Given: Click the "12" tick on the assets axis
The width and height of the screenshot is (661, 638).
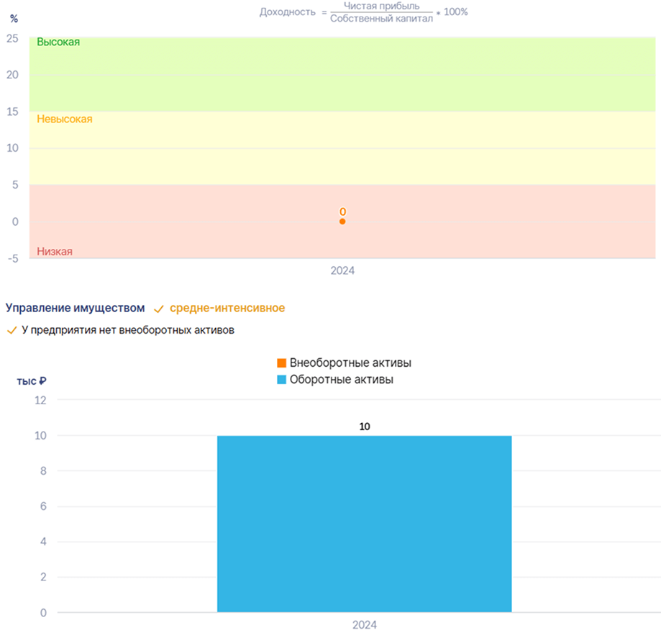Looking at the screenshot, I should coord(40,400).
